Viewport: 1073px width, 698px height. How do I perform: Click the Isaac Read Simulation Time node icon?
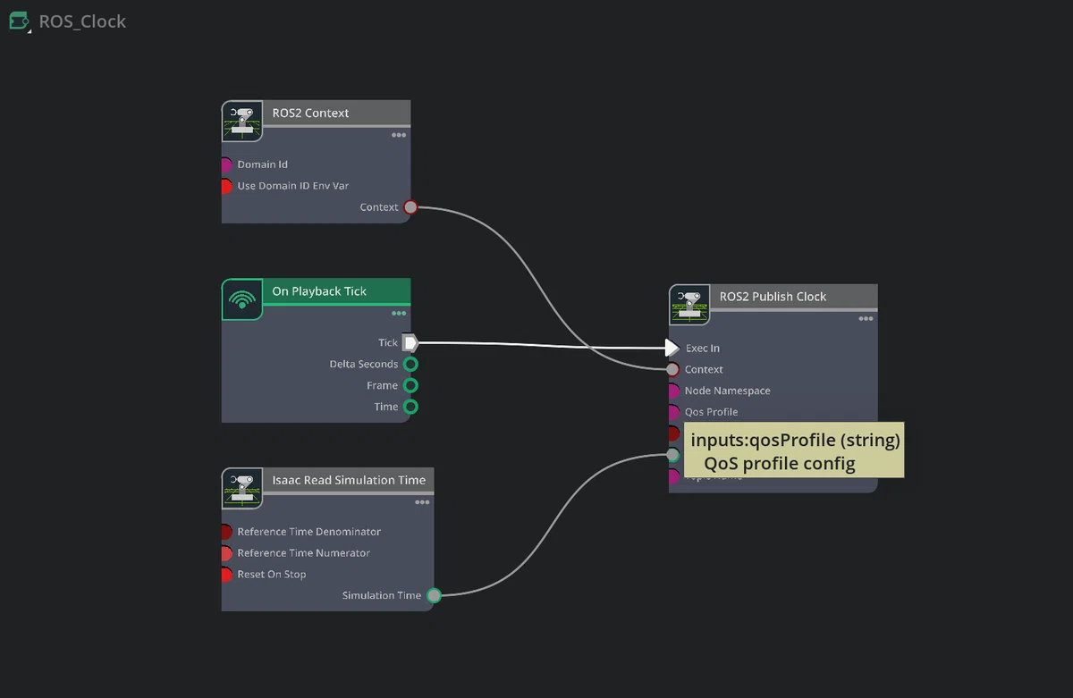tap(241, 489)
